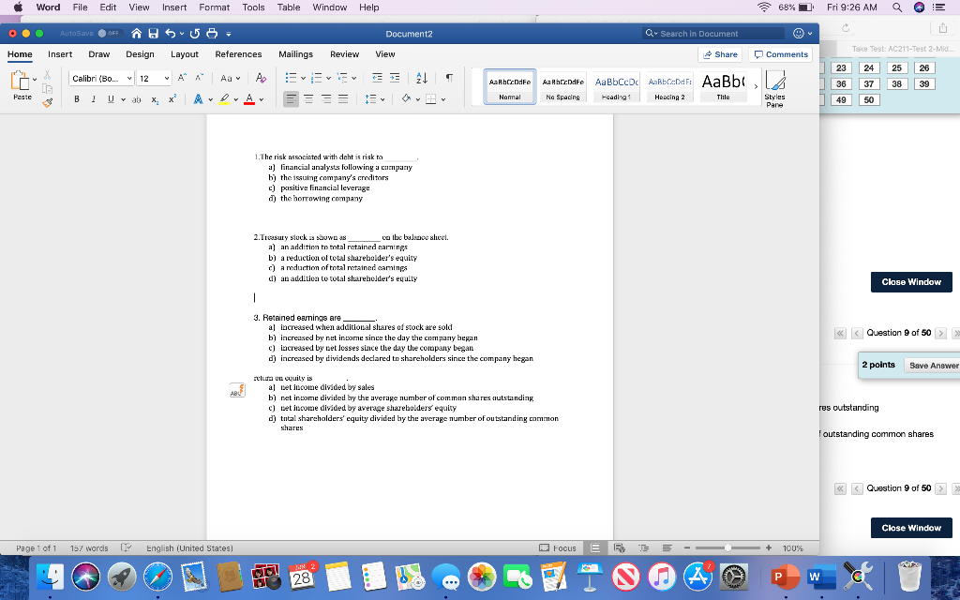Open the font size dropdown

point(167,78)
